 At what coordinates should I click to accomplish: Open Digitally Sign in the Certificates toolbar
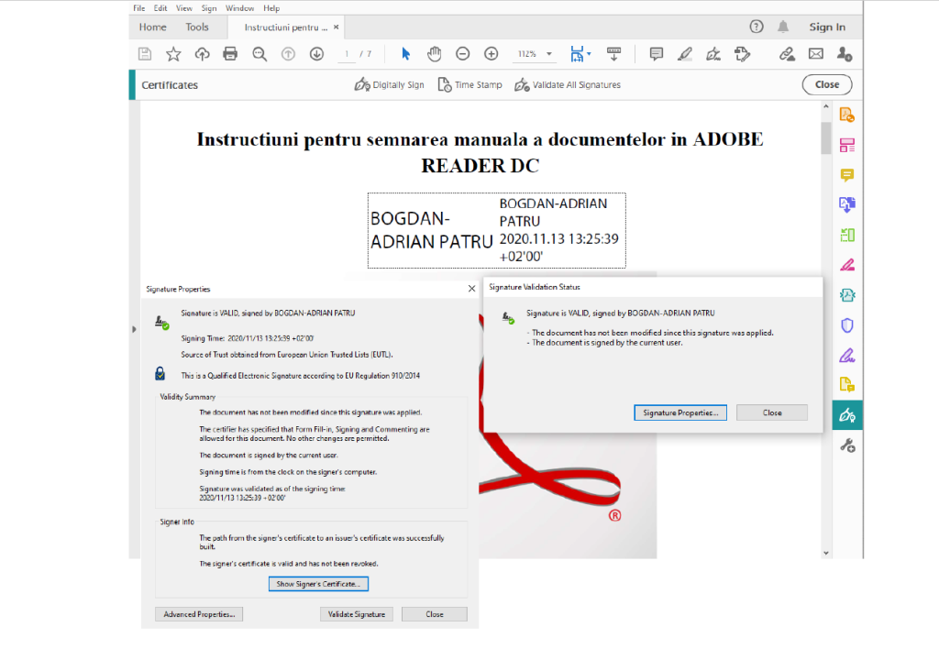(387, 84)
